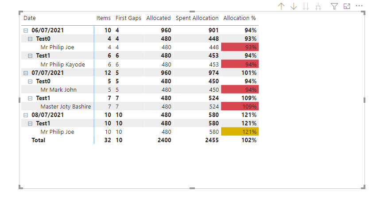Expand all down one level icon

(x=318, y=6)
